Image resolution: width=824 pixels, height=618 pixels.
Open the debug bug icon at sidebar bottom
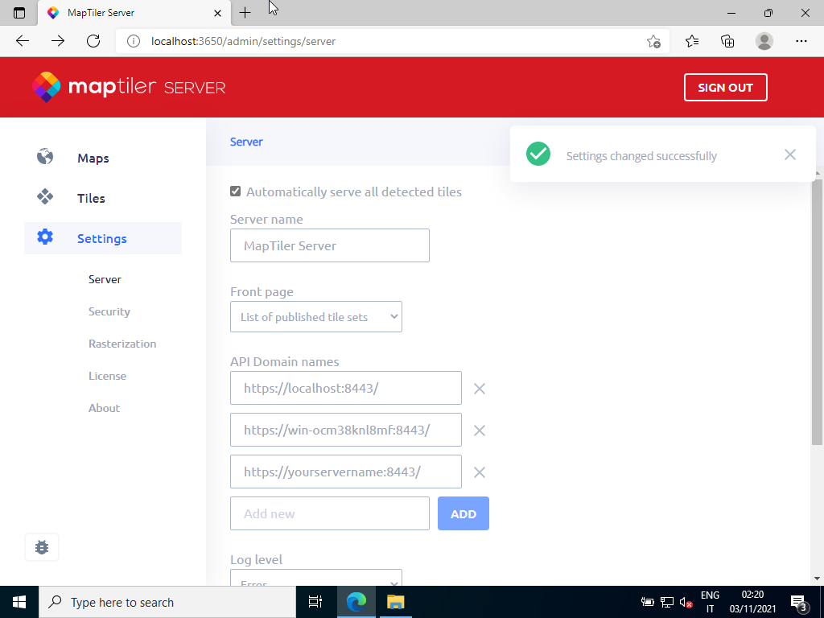pos(41,546)
